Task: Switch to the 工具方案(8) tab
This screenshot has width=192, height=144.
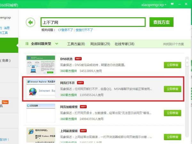Action: coord(76,44)
